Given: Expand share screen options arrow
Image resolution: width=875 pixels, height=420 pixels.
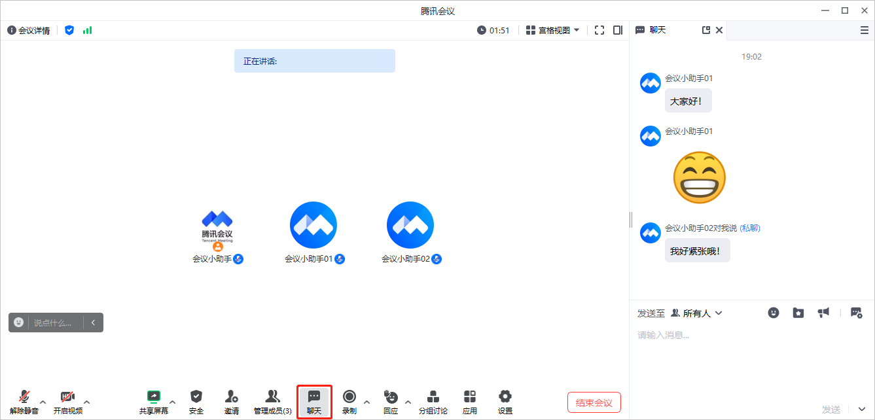Looking at the screenshot, I should (x=173, y=402).
